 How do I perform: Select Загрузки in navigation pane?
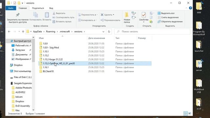point(20,50)
